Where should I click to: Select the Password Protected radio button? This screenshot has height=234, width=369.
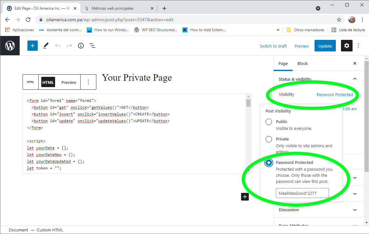pos(269,162)
